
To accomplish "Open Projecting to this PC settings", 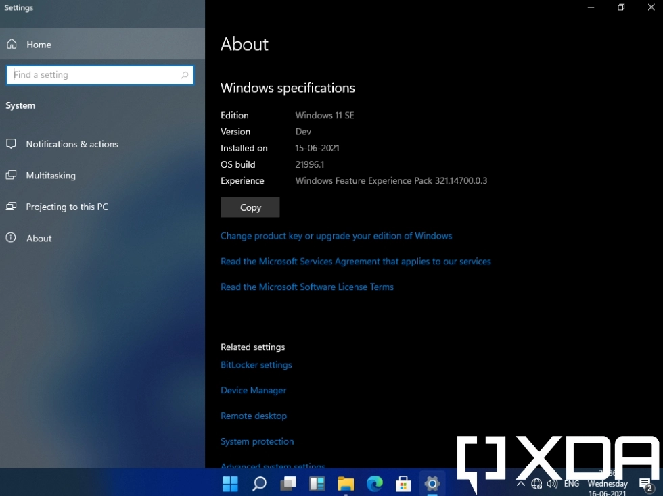I will [66, 207].
